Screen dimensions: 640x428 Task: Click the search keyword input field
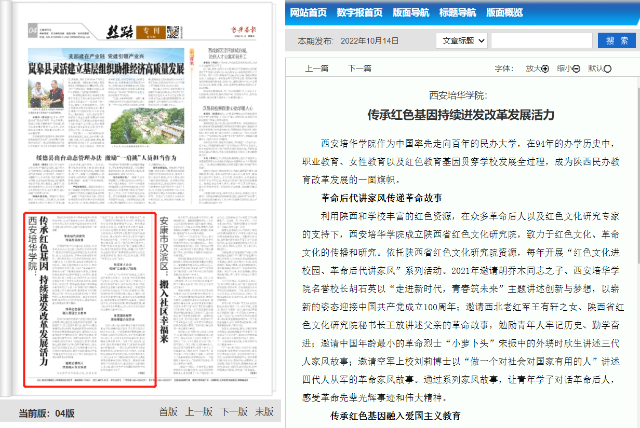point(541,40)
